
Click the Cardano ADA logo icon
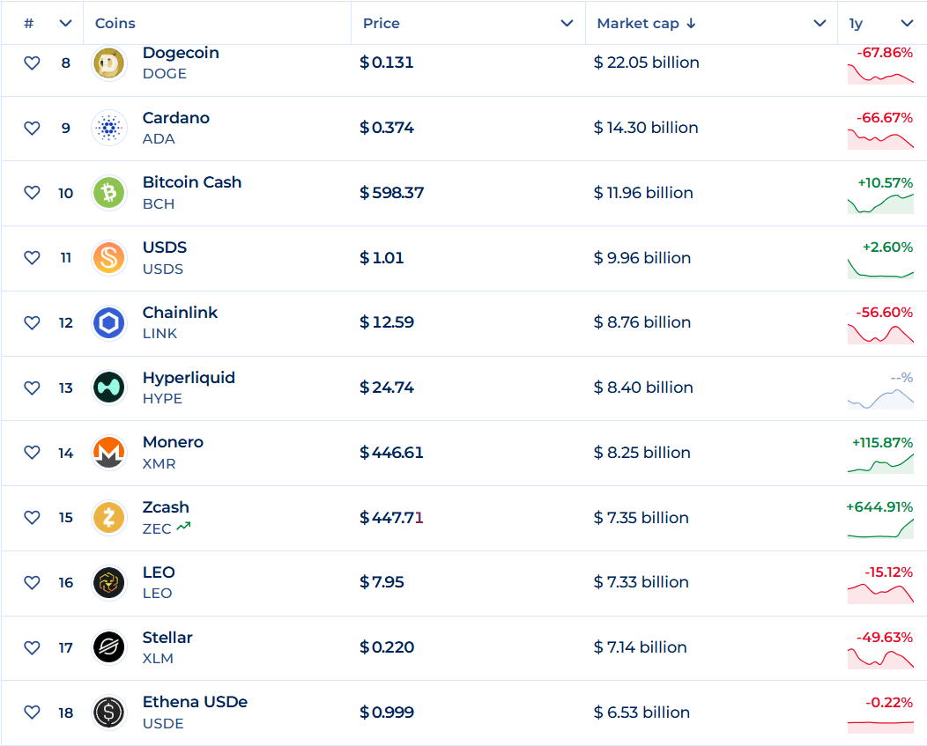[109, 129]
